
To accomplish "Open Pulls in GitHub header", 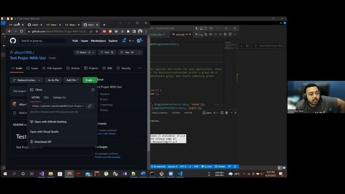I will click(x=75, y=41).
